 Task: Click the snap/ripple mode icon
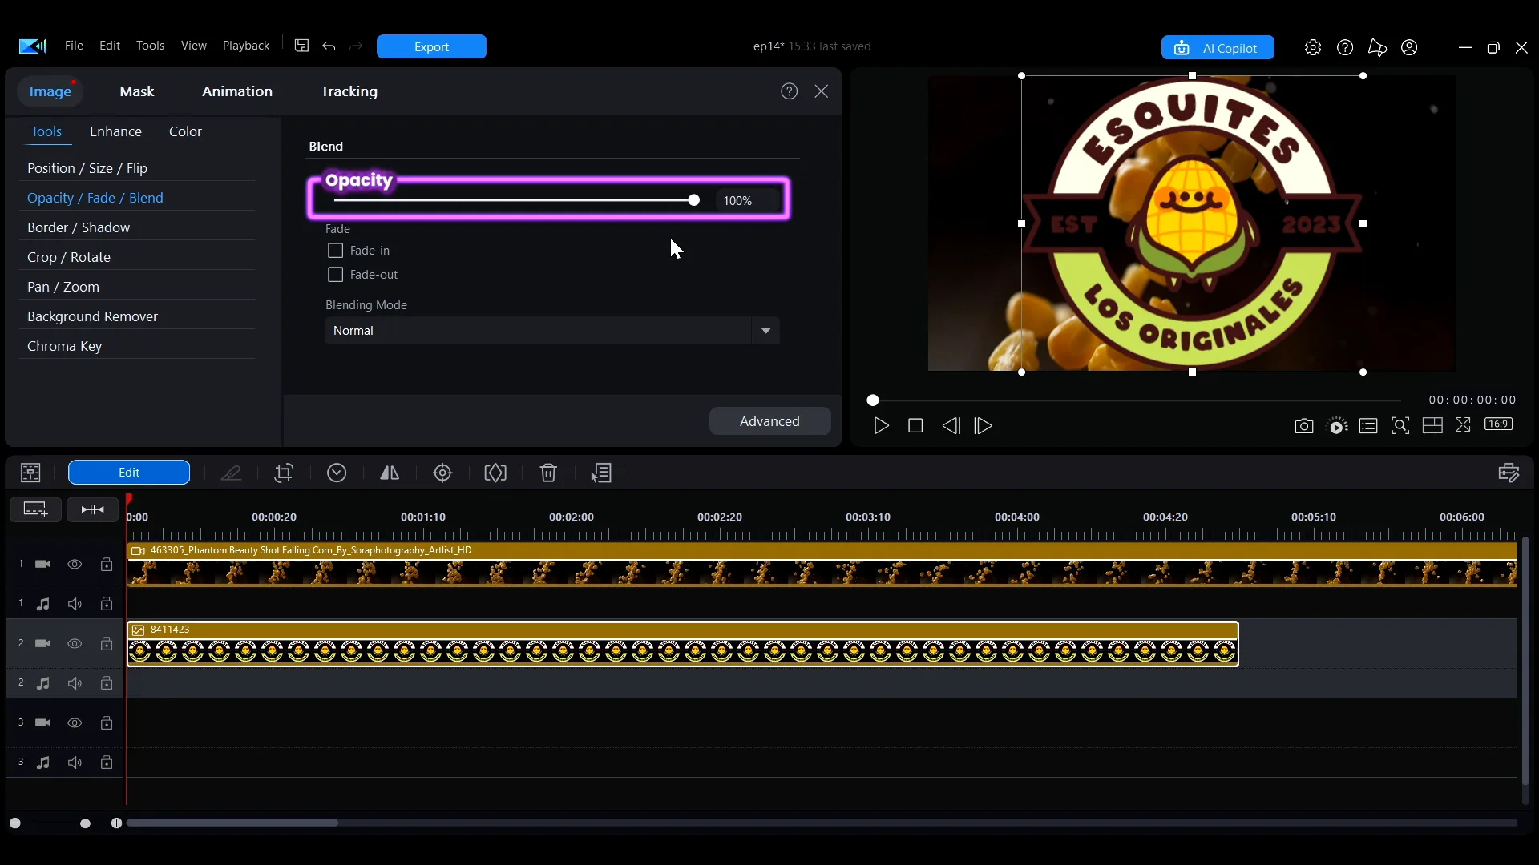(93, 509)
